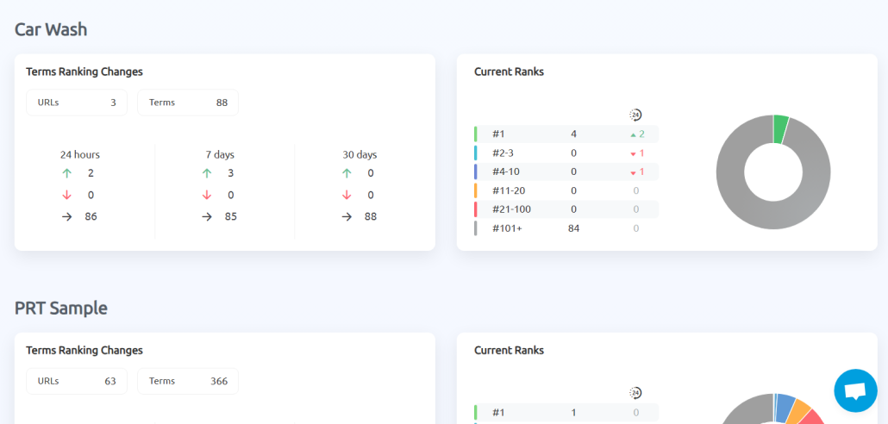Screen dimensions: 888x424
Task: Click Car Wash 24 hours red down arrow
Action: click(x=67, y=195)
